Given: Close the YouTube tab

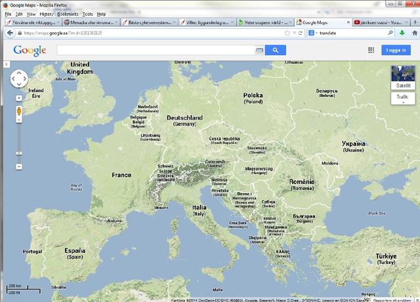Looking at the screenshot, I should (x=406, y=22).
